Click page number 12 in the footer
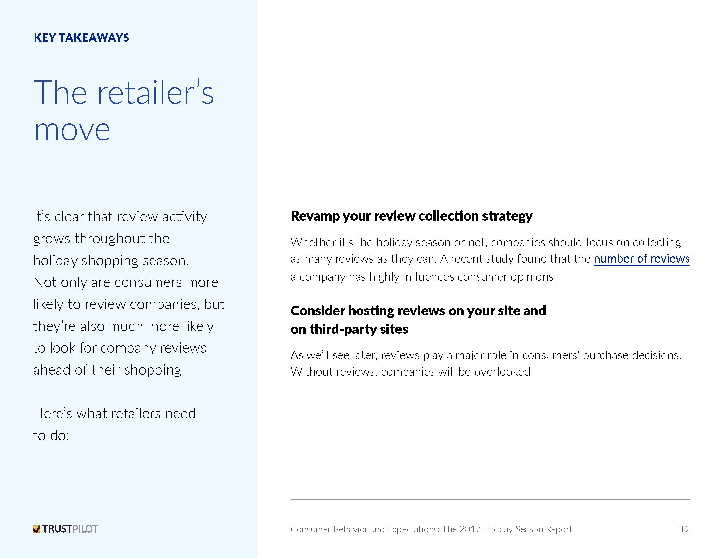The image size is (723, 558). tap(685, 529)
